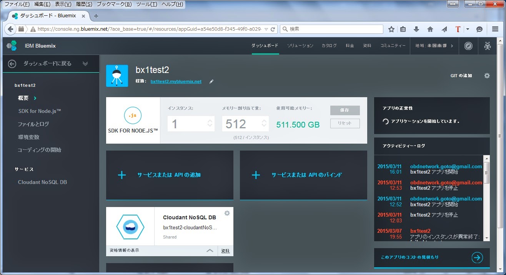Select Cloudant NoSQL DB in the sidebar

(x=42, y=182)
